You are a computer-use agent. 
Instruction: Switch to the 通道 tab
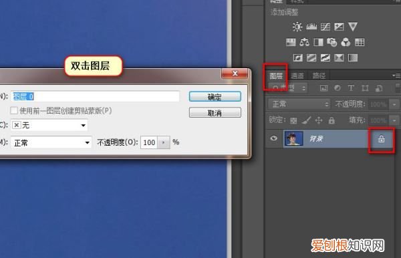click(297, 76)
